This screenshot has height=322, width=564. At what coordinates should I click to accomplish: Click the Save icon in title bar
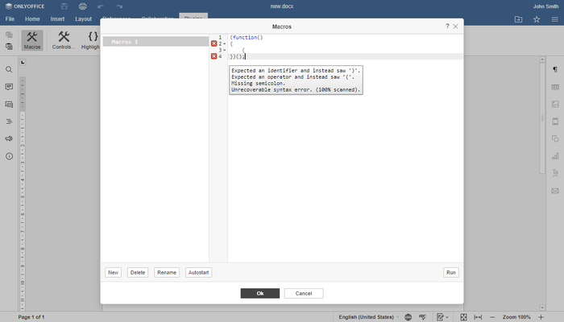tap(64, 6)
